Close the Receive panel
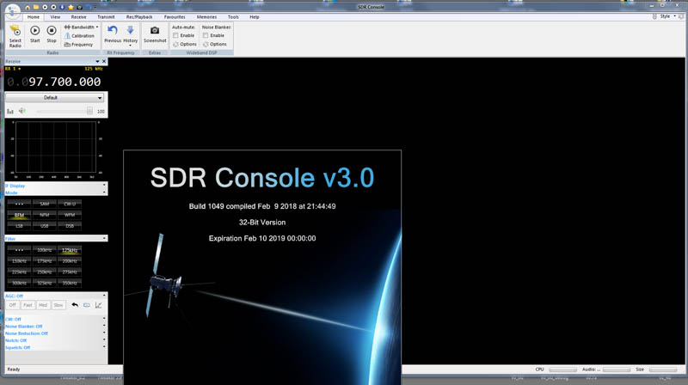The image size is (688, 385). (104, 61)
